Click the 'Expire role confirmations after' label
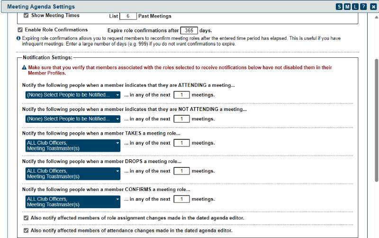The width and height of the screenshot is (379, 238). pos(143,30)
